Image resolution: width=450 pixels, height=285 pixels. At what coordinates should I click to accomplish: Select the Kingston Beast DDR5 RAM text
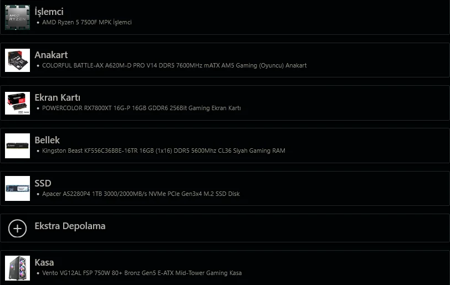163,151
